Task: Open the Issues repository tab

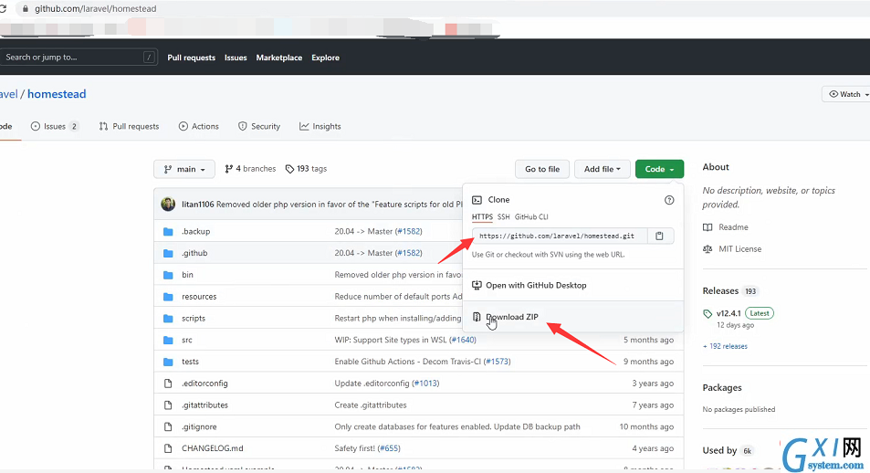Action: (x=55, y=127)
